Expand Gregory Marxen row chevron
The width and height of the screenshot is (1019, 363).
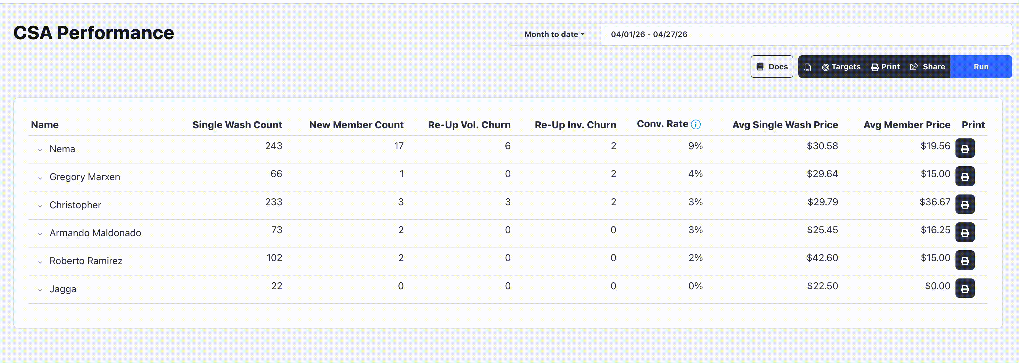coord(40,178)
